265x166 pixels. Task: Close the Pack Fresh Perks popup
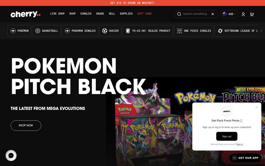pyautogui.click(x=257, y=107)
